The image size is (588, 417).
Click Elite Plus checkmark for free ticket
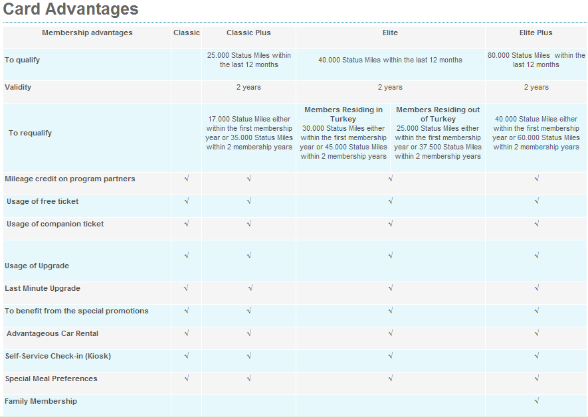537,201
